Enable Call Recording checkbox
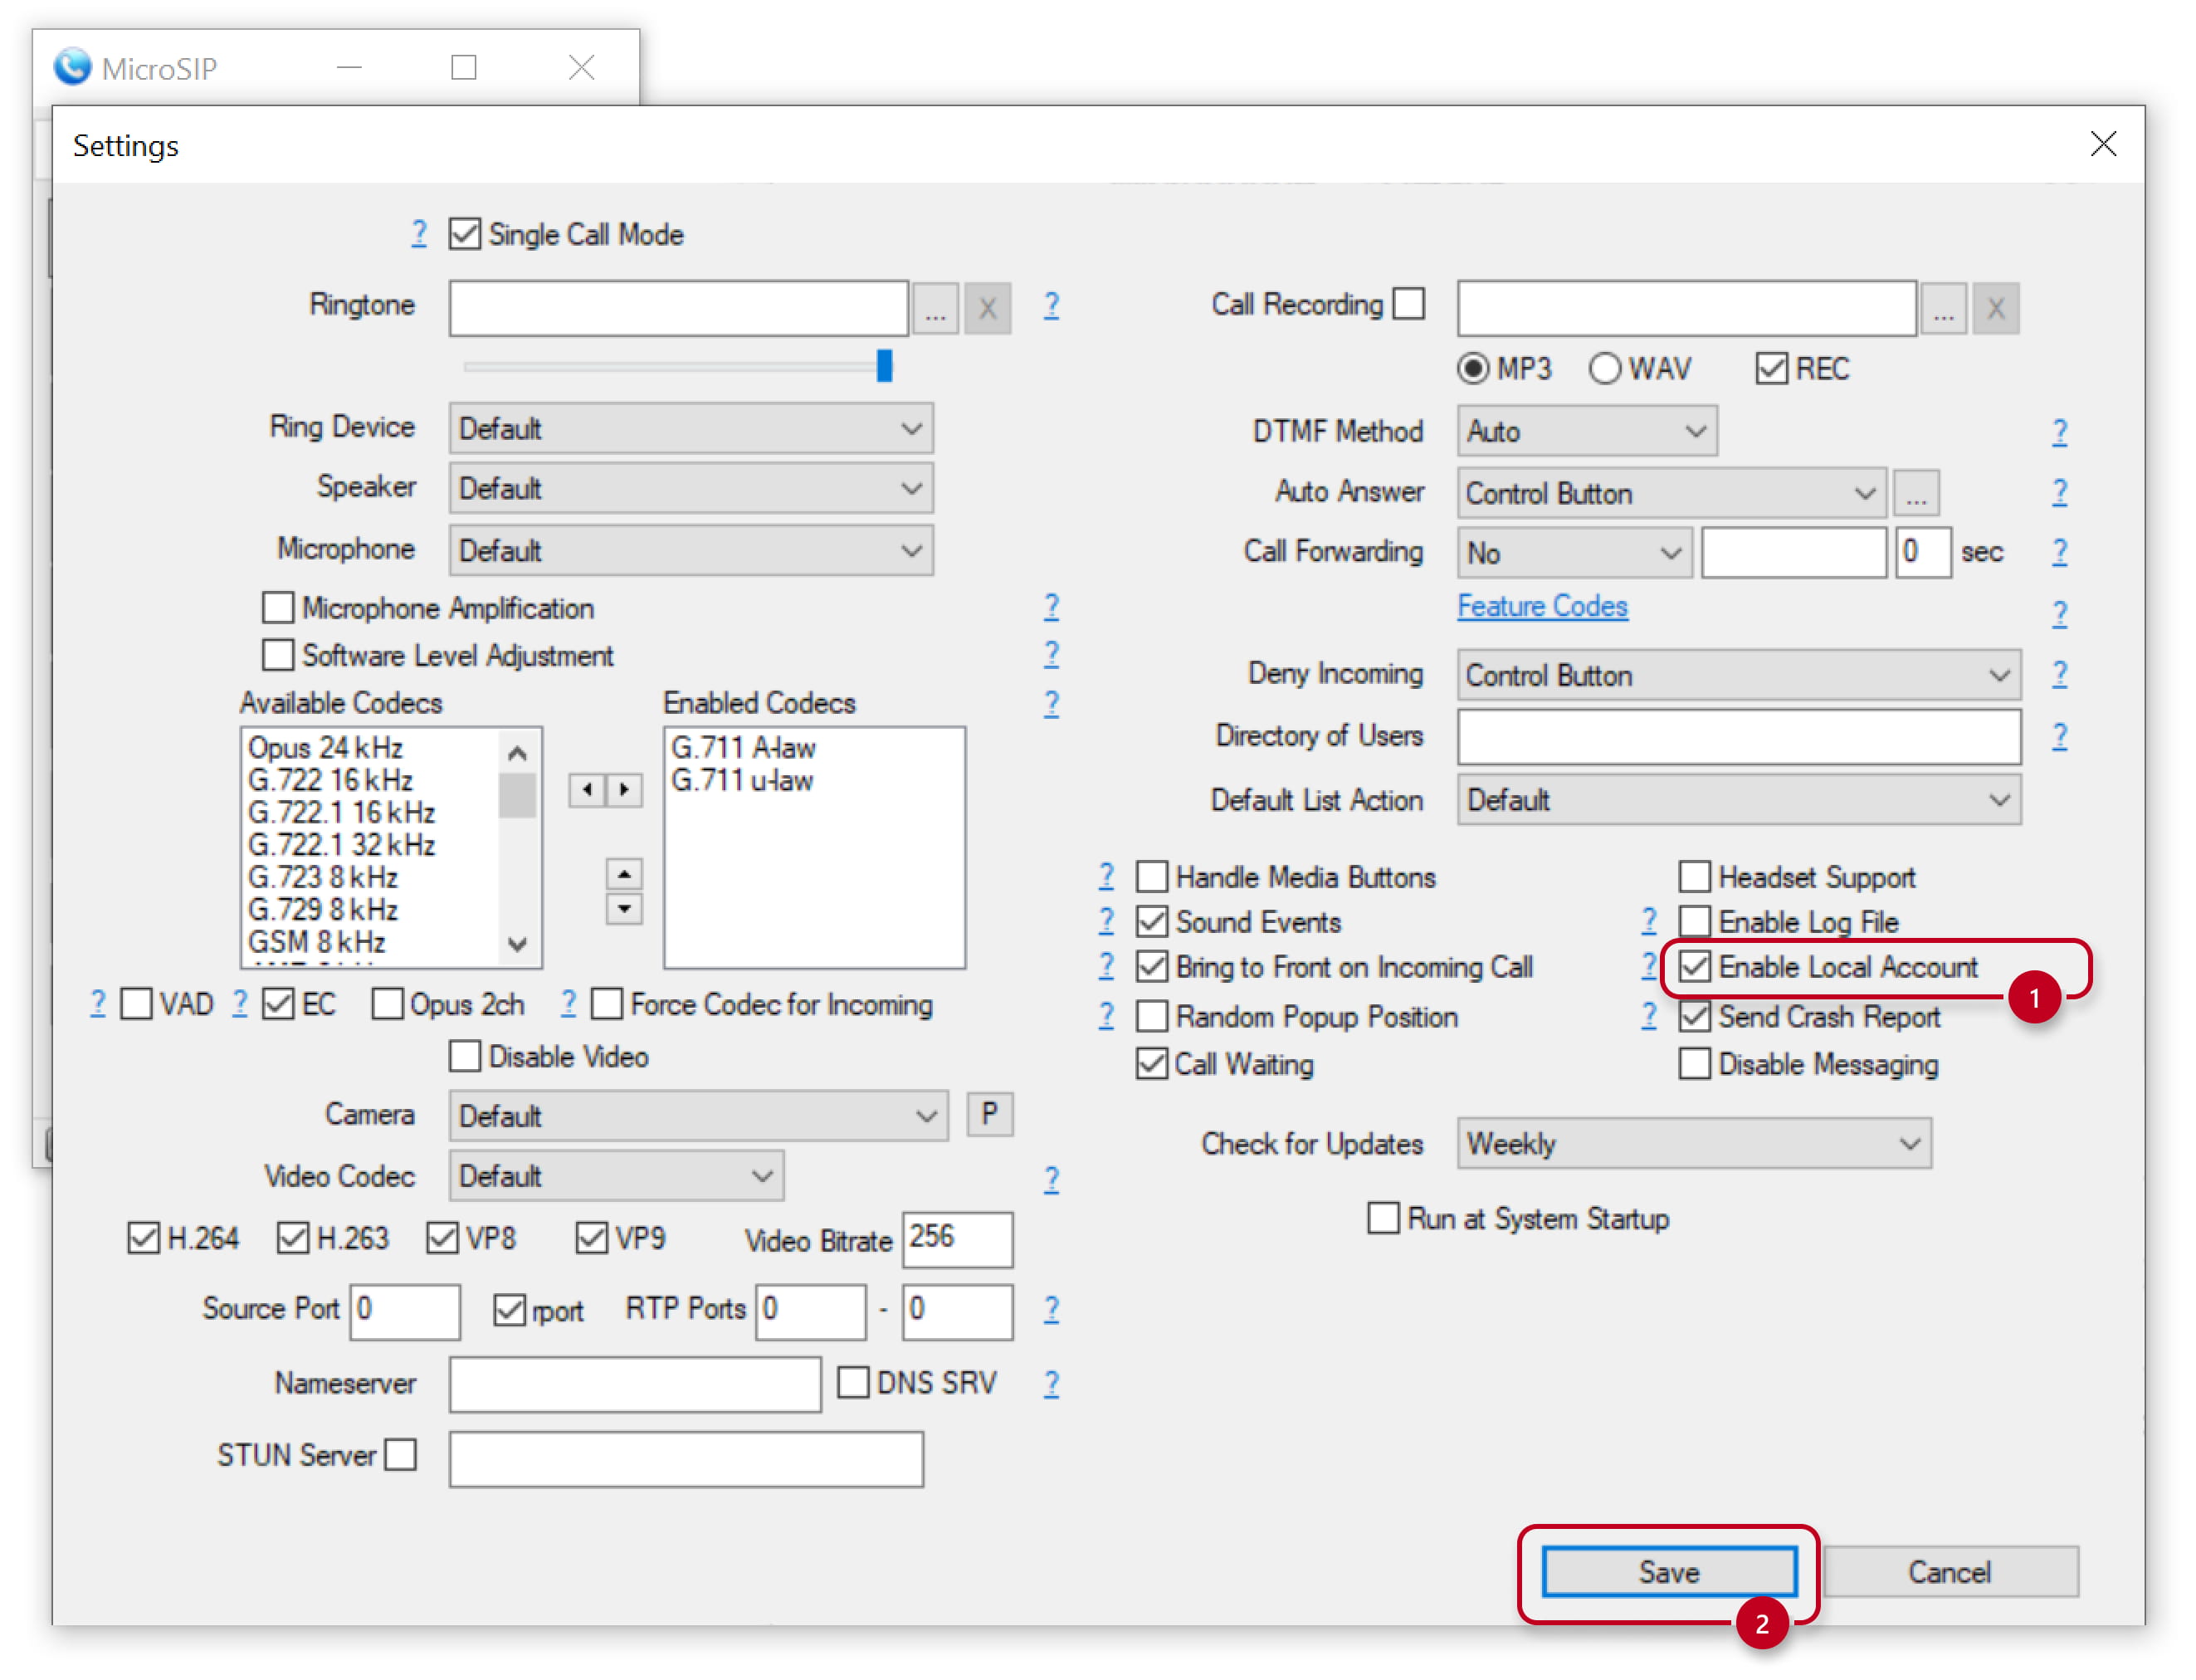 point(1408,303)
